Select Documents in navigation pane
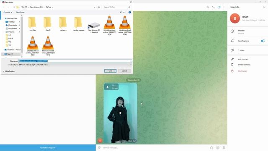Image resolution: width=268 pixels, height=151 pixels. tap(13, 29)
